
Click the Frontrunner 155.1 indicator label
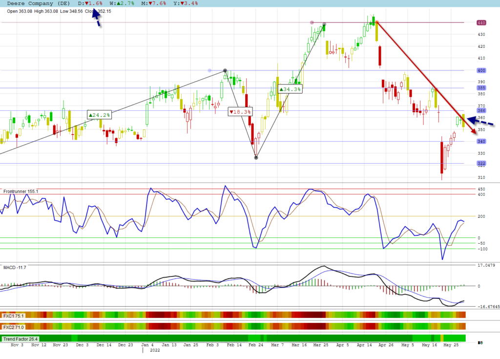click(x=21, y=191)
